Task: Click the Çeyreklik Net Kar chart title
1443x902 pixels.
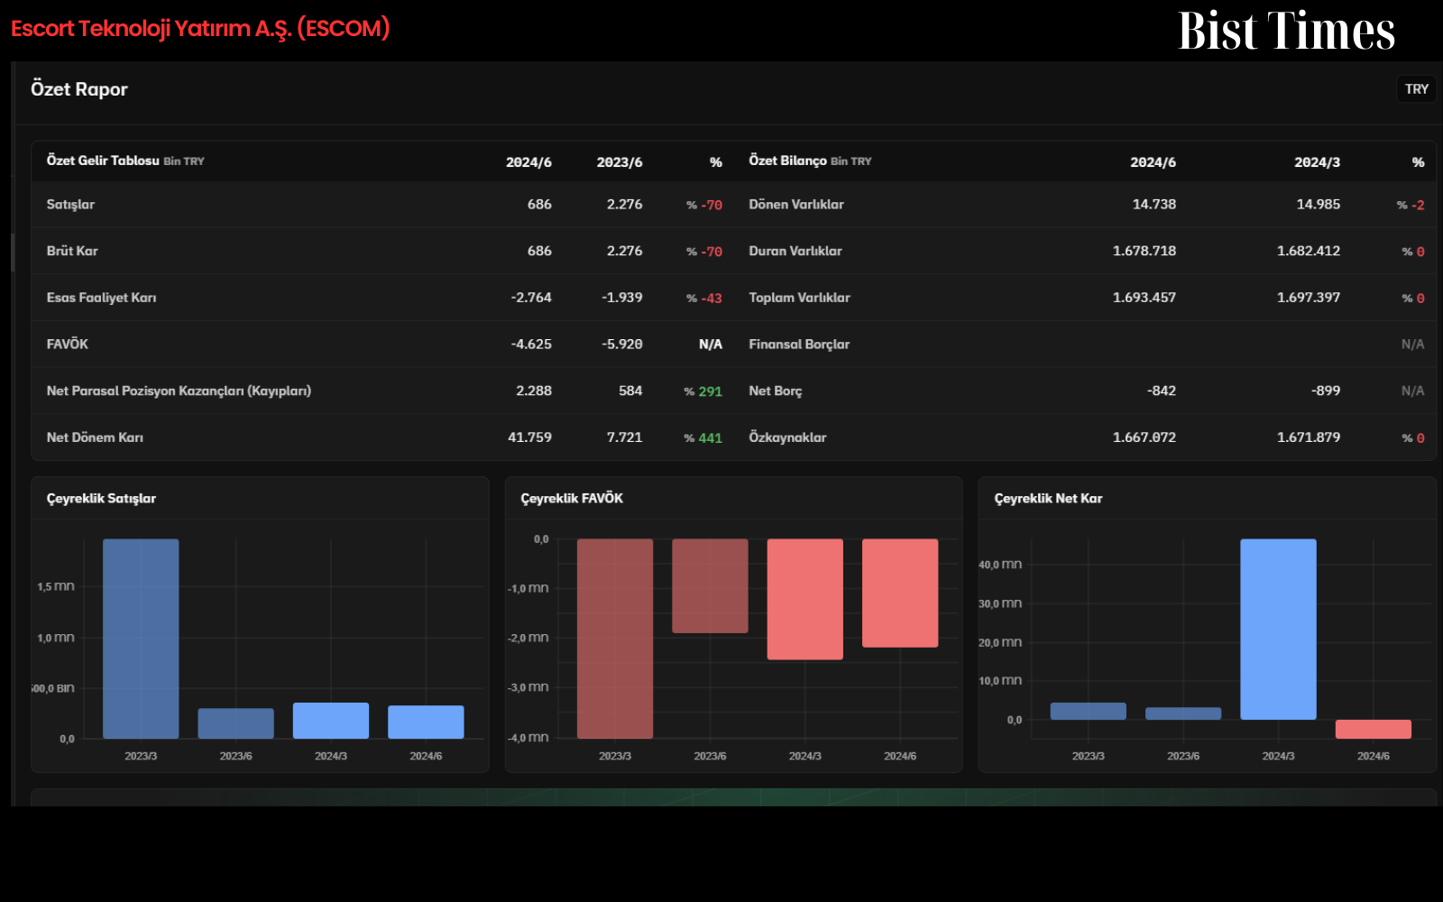Action: (x=1048, y=499)
